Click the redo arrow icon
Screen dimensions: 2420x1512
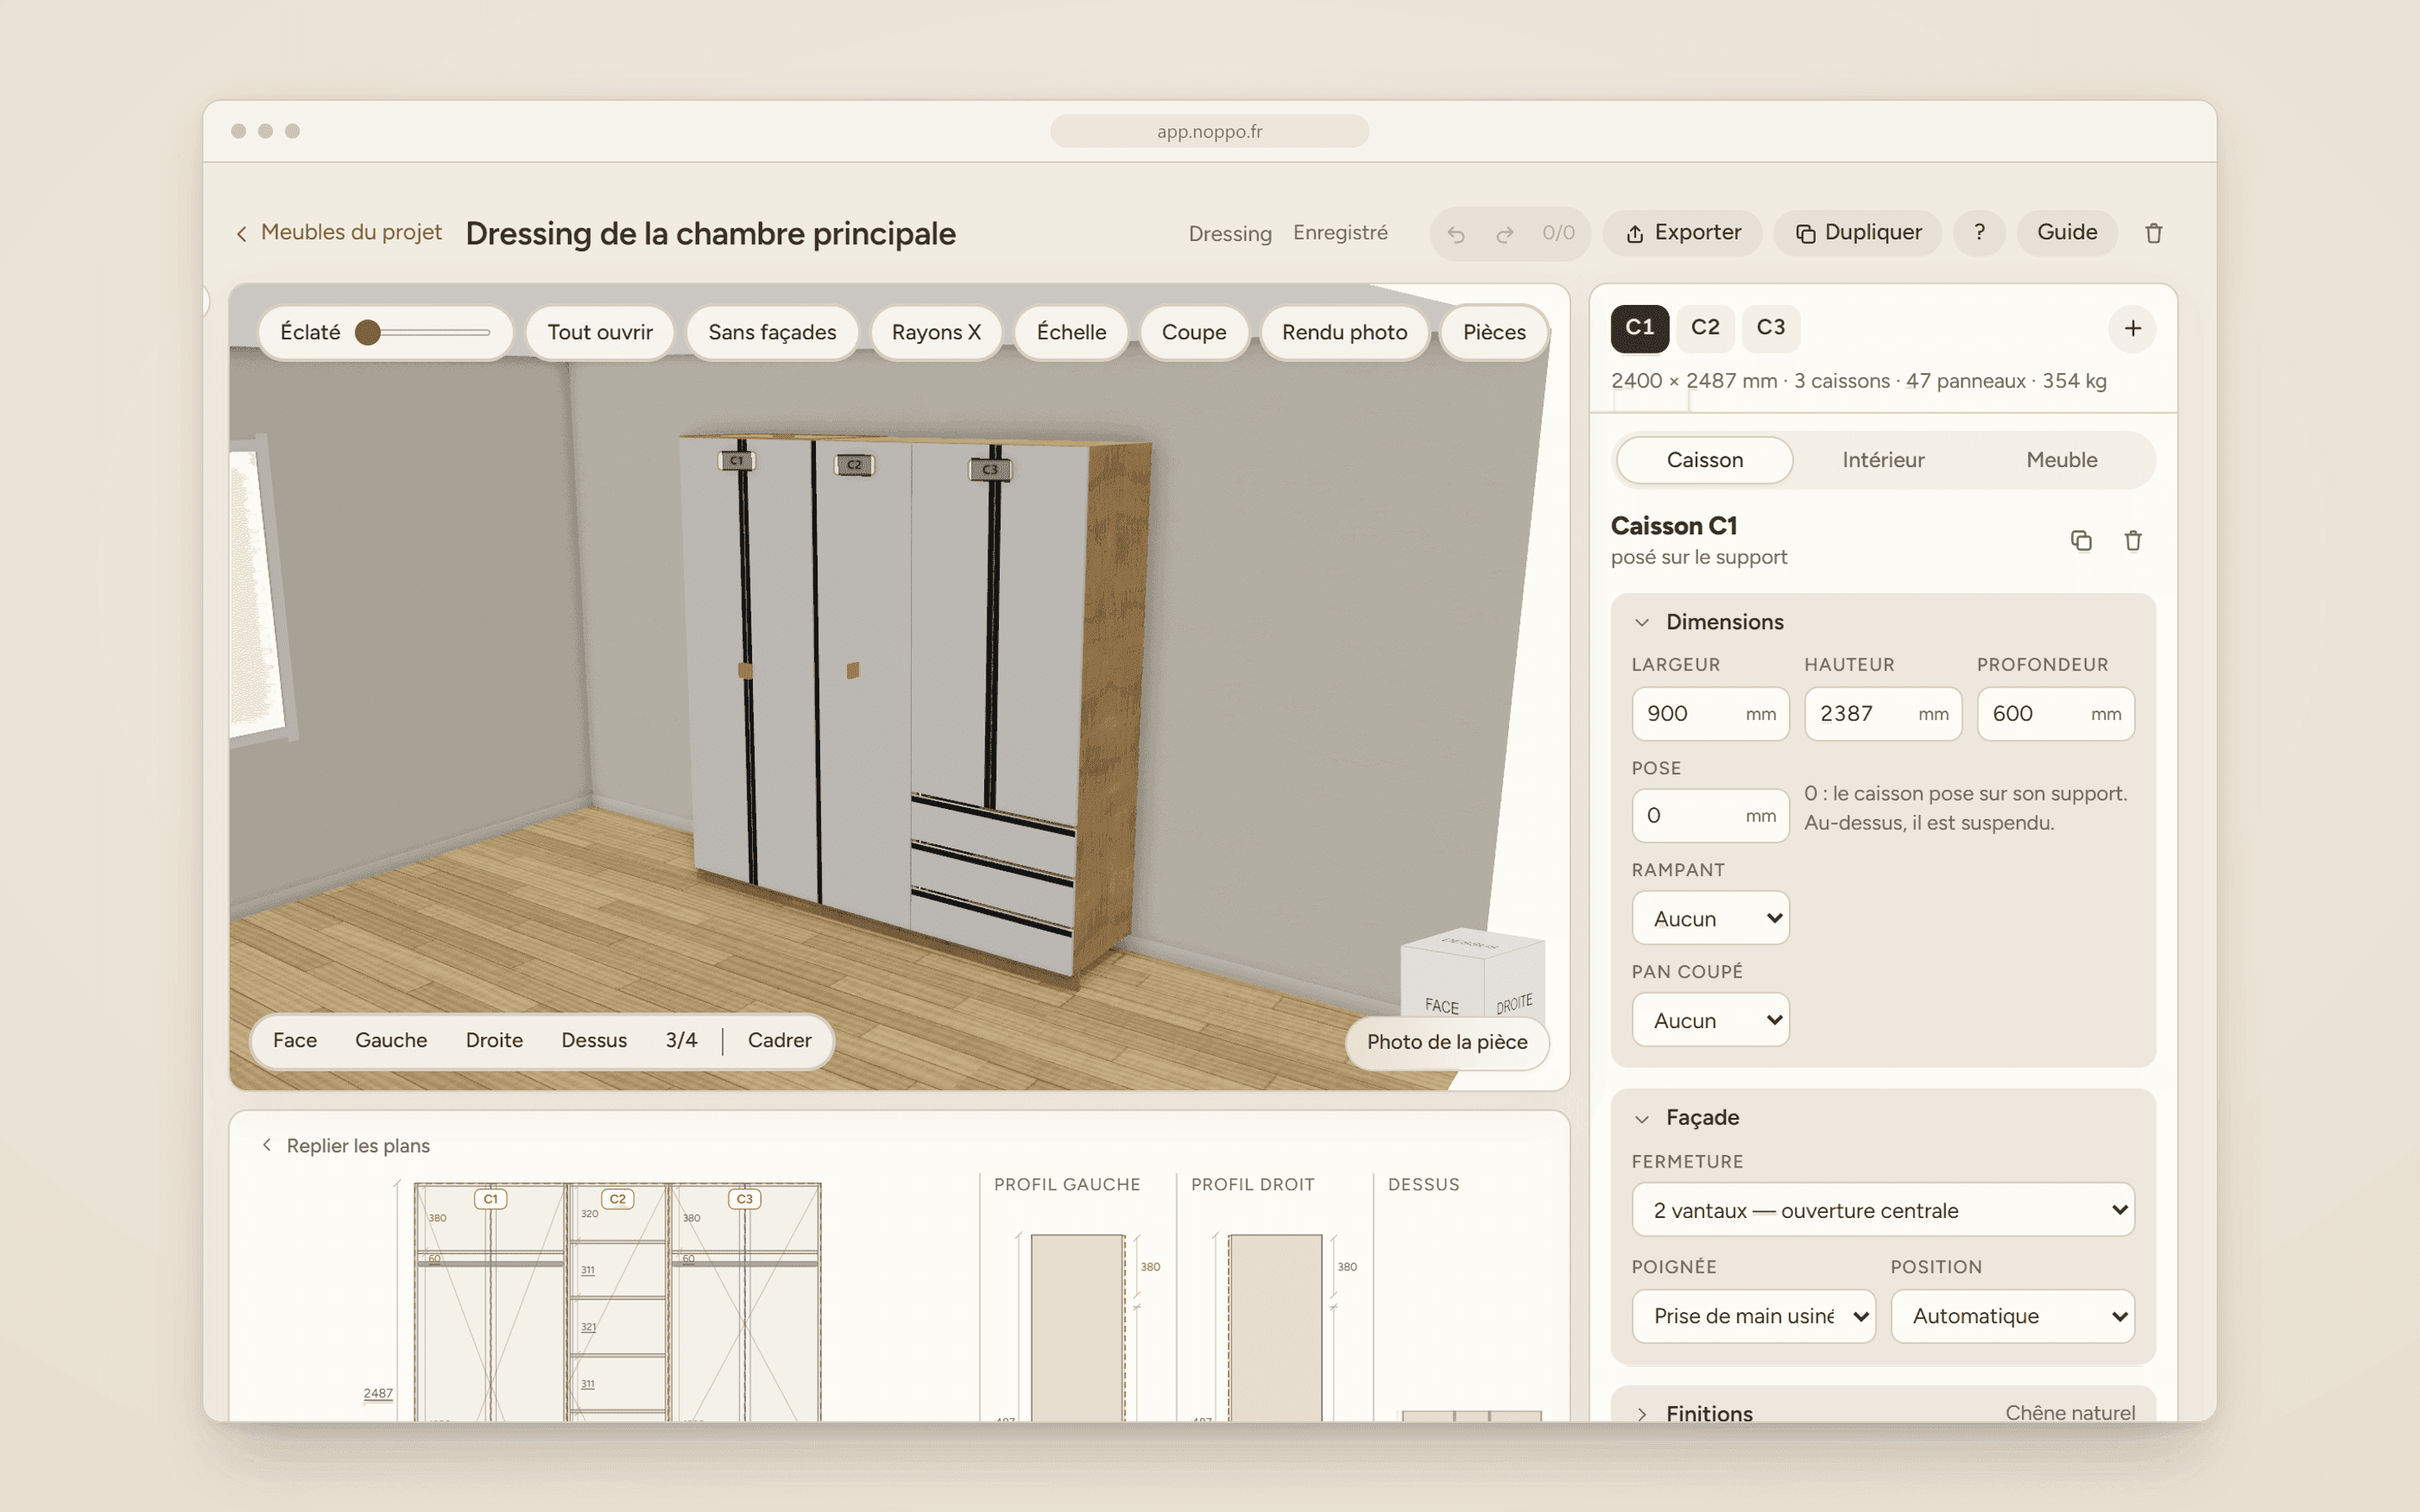tap(1504, 234)
